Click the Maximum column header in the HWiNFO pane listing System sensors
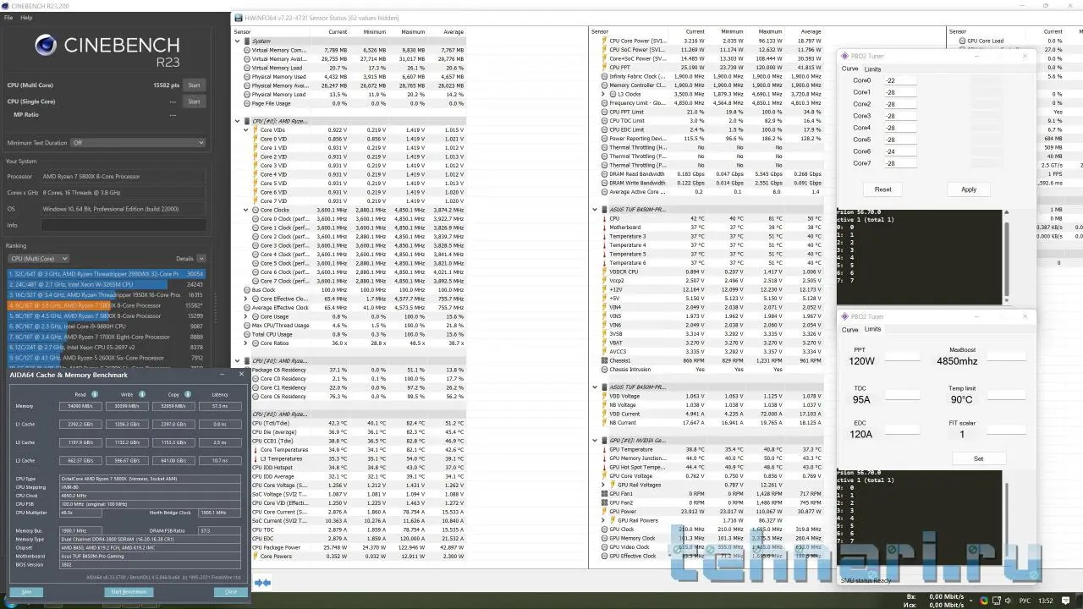1083x609 pixels. coord(412,32)
